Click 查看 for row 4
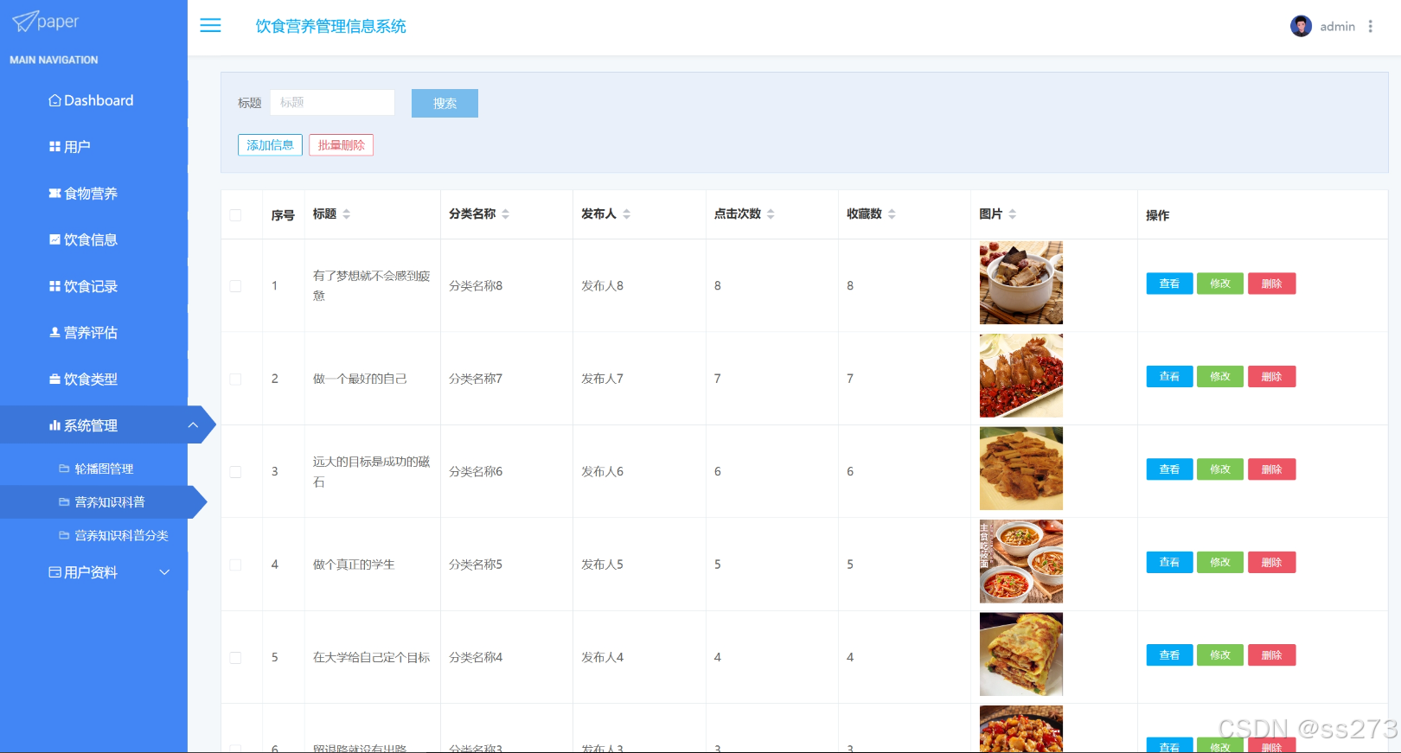 coord(1169,563)
